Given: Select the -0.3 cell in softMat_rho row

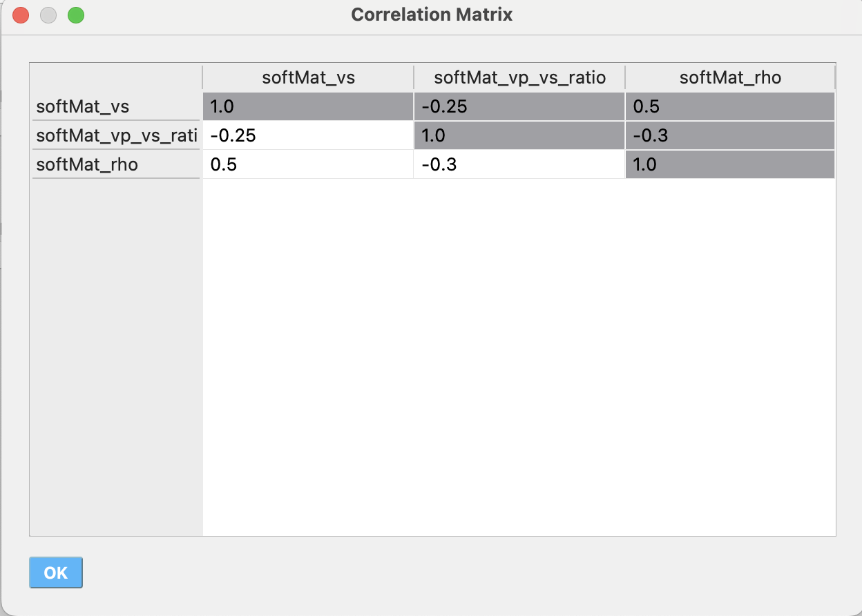Looking at the screenshot, I should 519,164.
